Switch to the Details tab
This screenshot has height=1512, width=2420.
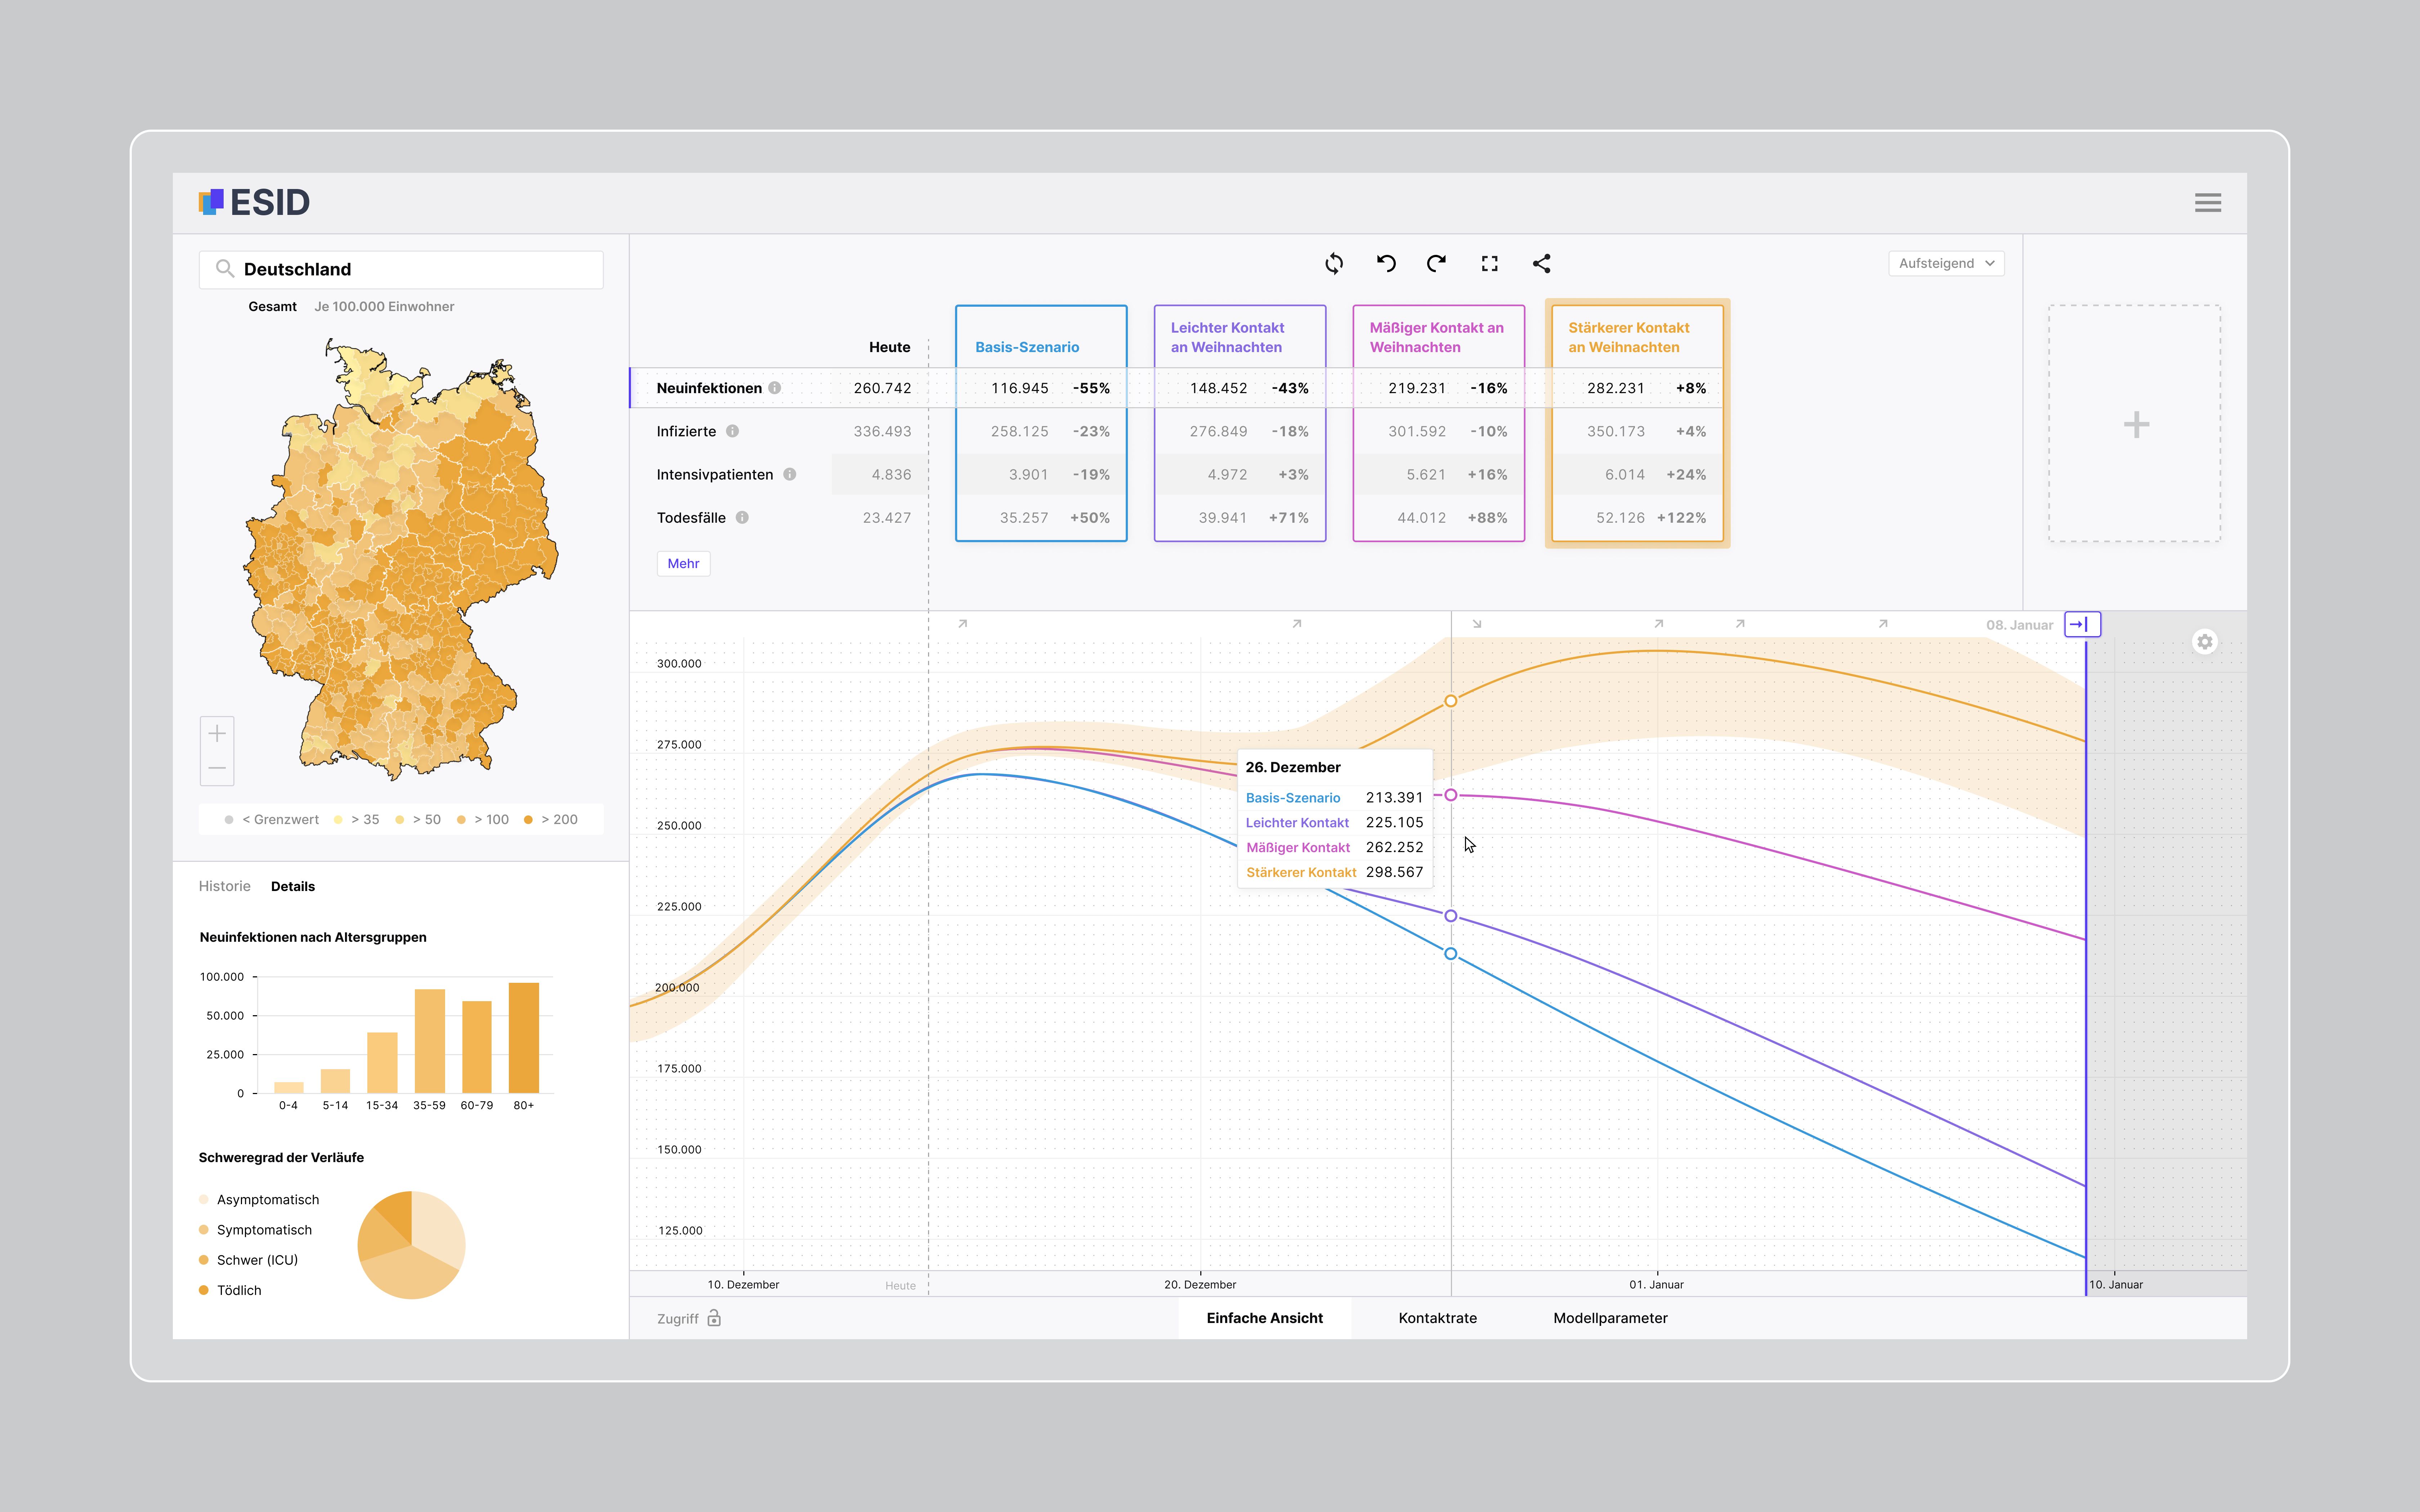pos(293,886)
